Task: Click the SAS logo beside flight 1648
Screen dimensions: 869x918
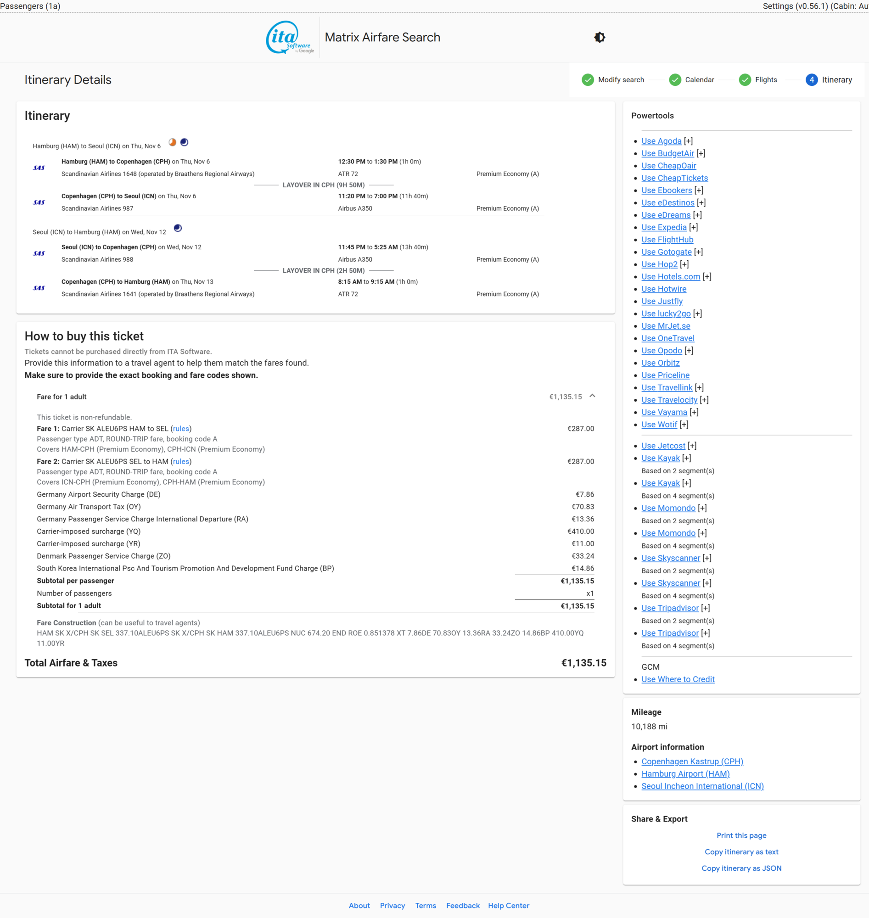Action: [x=39, y=168]
